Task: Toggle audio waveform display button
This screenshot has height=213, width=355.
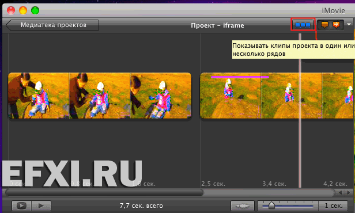Action: click(x=243, y=206)
